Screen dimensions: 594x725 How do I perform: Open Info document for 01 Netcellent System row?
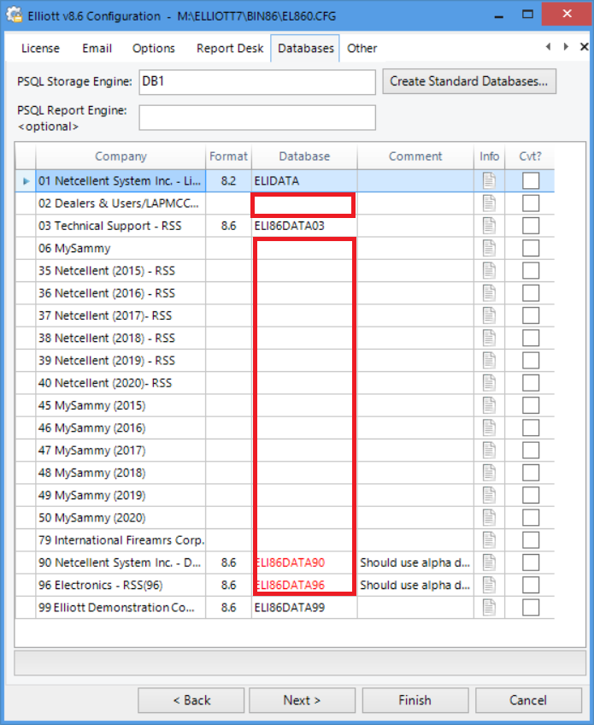(x=489, y=180)
